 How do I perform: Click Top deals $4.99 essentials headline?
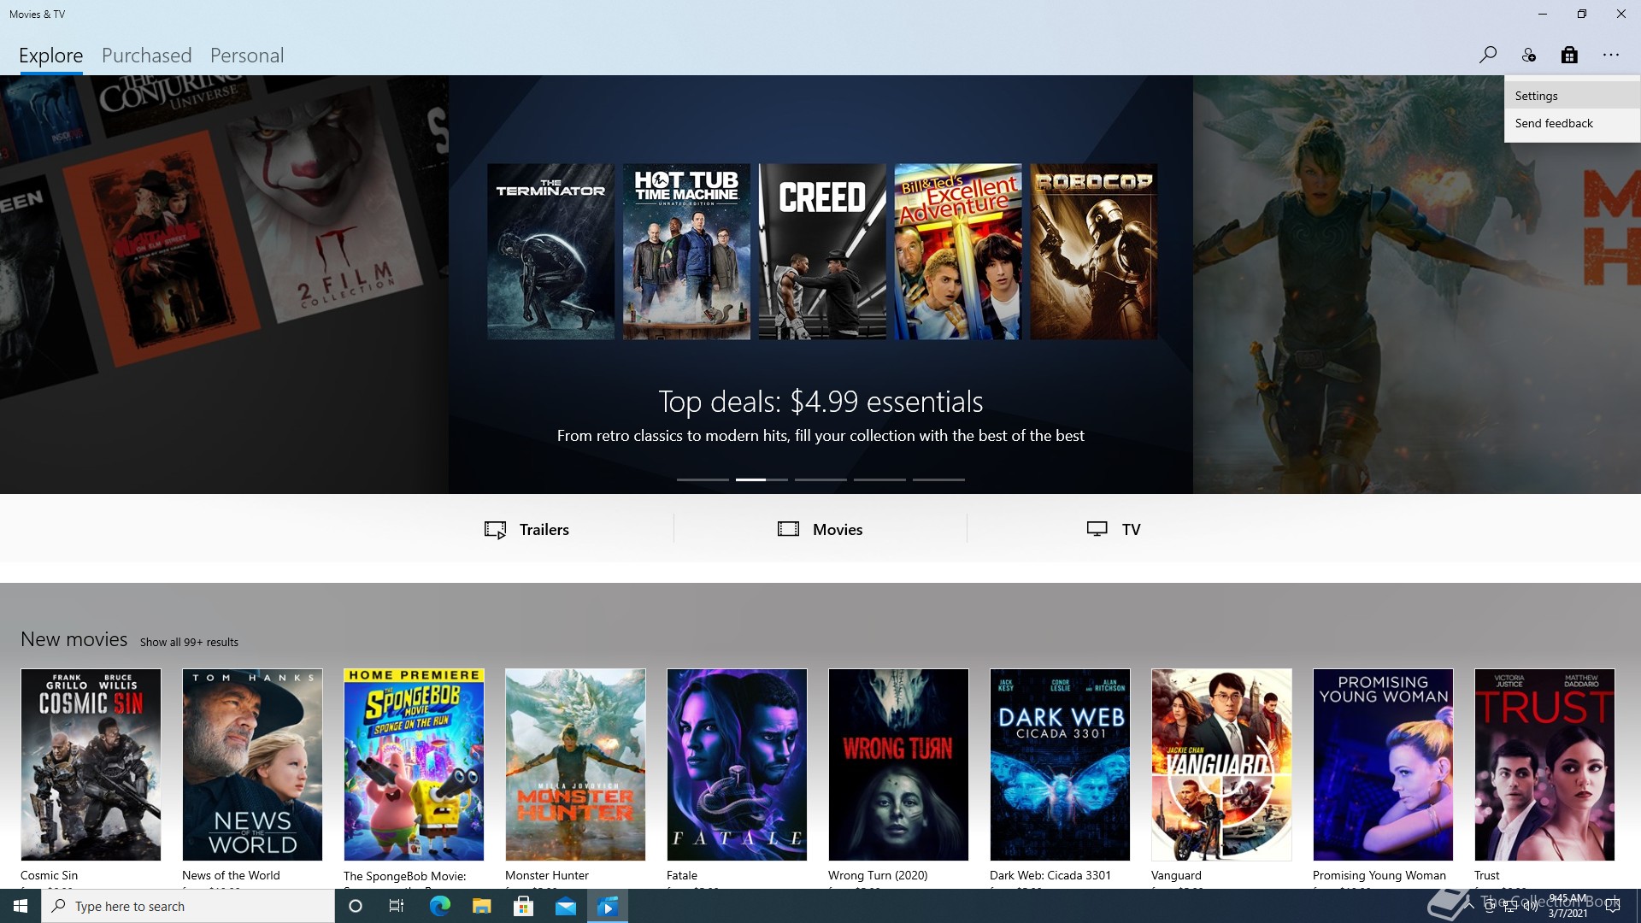820,401
